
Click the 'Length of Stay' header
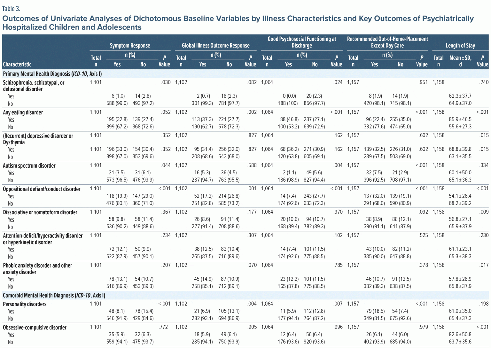(x=460, y=45)
